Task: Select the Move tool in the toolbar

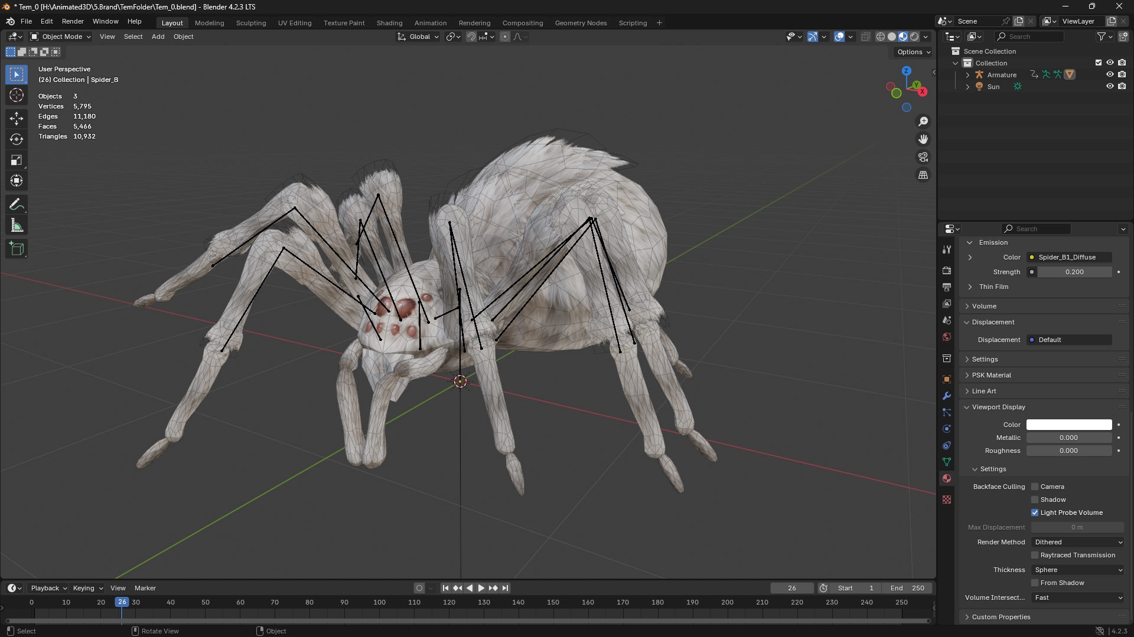Action: (x=16, y=118)
